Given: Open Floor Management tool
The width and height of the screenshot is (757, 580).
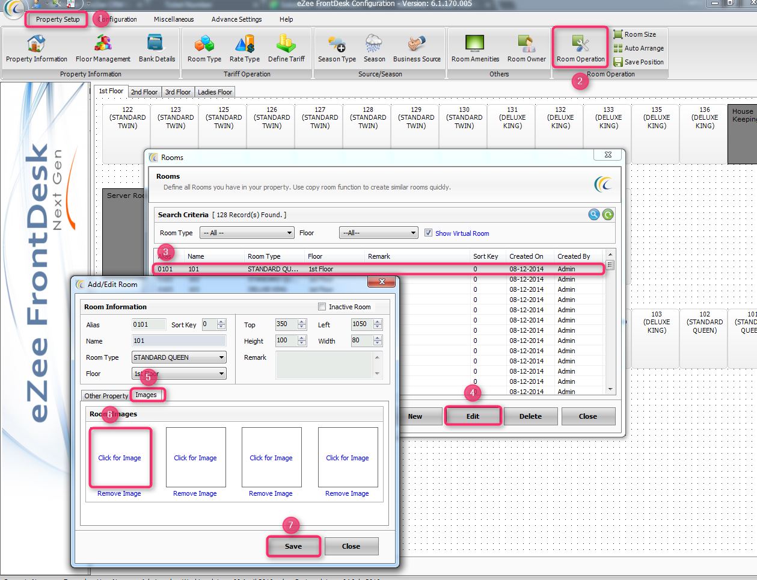Looking at the screenshot, I should tap(103, 48).
